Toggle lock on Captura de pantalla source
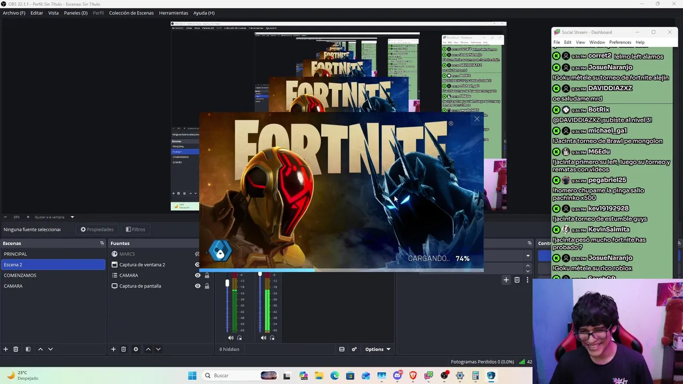Image resolution: width=683 pixels, height=384 pixels. point(207,286)
